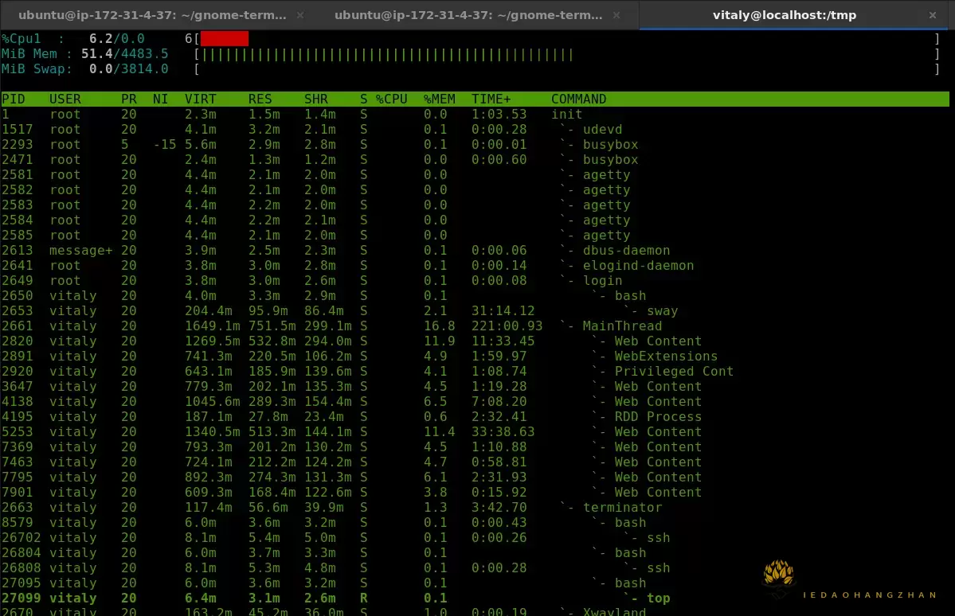
Task: Switch to the first ubuntu@ip-172-31-4-37 tab
Action: pos(152,15)
